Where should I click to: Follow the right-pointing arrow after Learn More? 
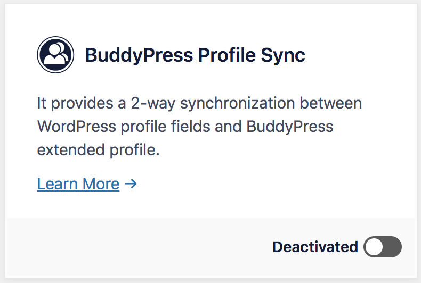pyautogui.click(x=131, y=184)
